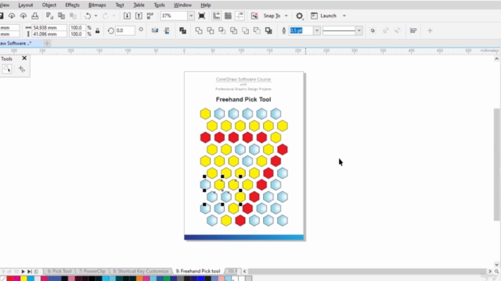This screenshot has width=501, height=281.
Task: Open the Layout menu
Action: click(26, 5)
